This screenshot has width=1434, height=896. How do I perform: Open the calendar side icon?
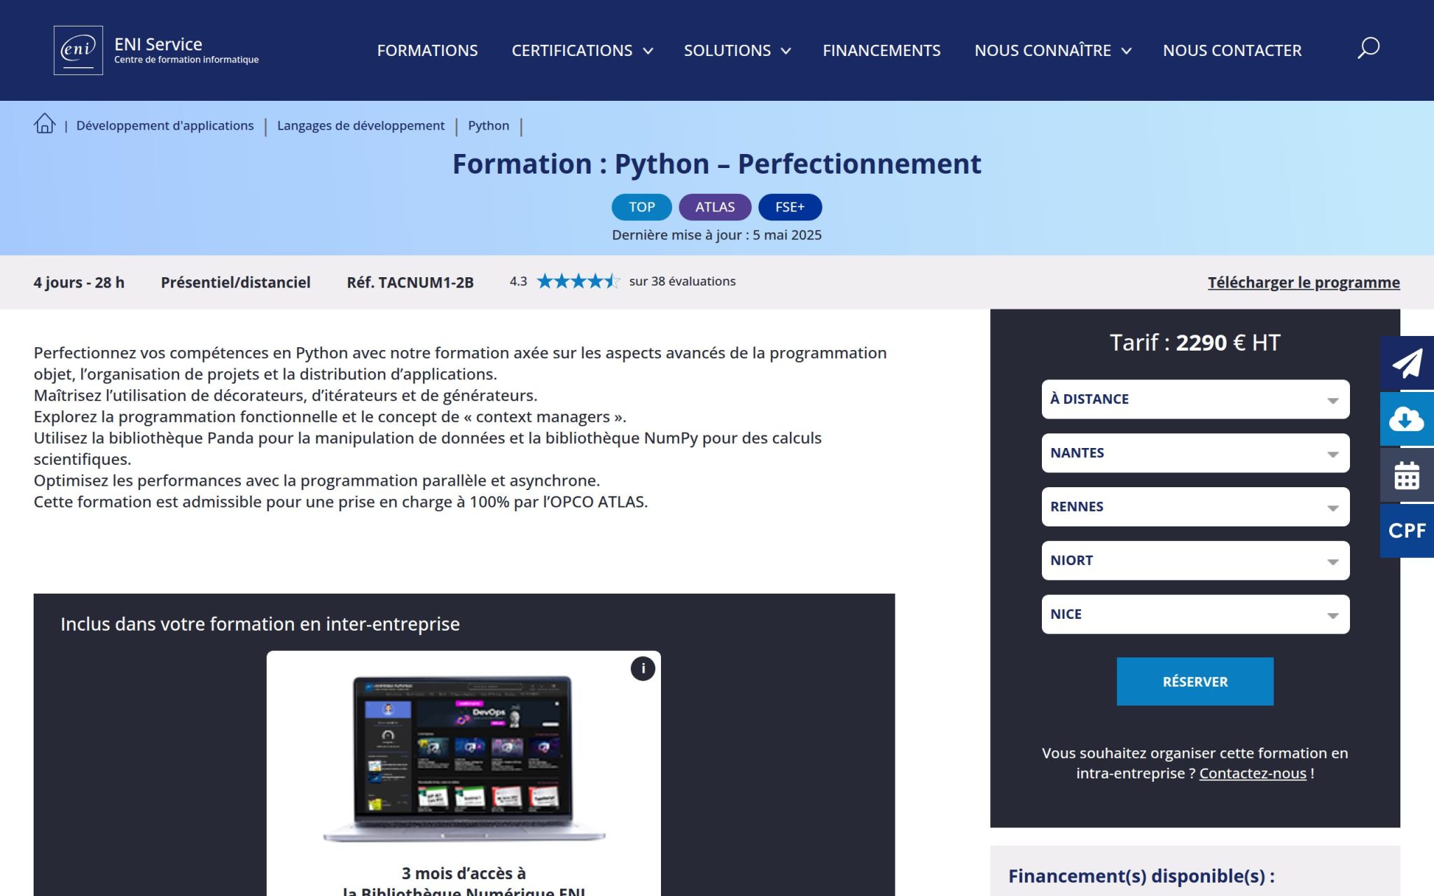1407,475
